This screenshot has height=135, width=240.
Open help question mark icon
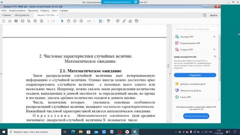[204, 15]
